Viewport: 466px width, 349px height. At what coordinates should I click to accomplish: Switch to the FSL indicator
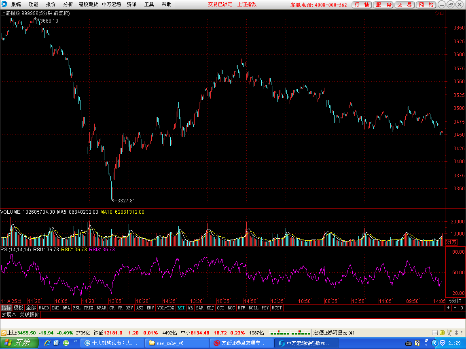77,308
